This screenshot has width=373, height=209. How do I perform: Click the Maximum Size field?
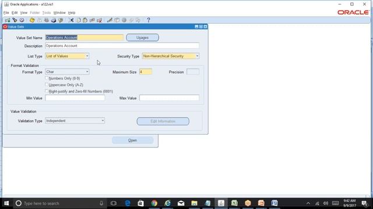click(x=146, y=71)
